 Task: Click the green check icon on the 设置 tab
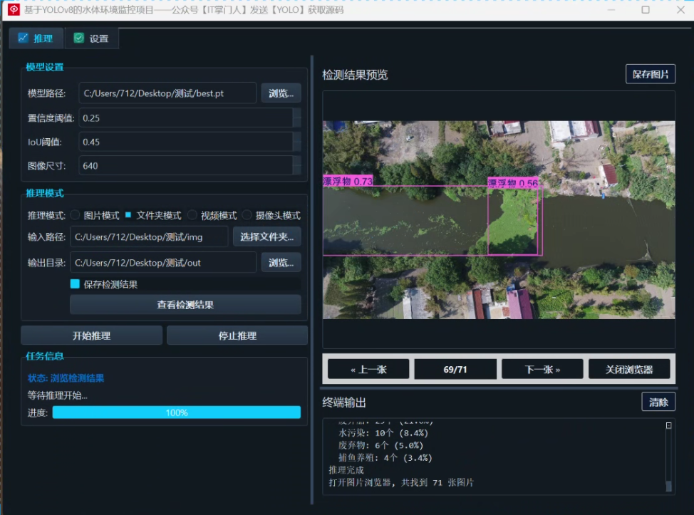79,38
